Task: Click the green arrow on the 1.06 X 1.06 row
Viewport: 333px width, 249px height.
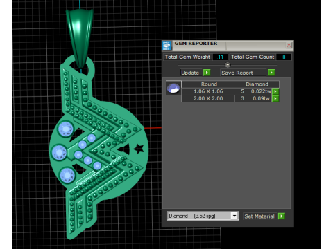Action: click(275, 91)
